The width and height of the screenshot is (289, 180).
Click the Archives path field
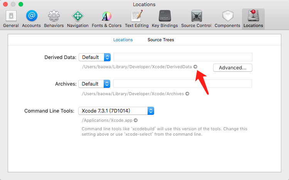[x=183, y=84]
